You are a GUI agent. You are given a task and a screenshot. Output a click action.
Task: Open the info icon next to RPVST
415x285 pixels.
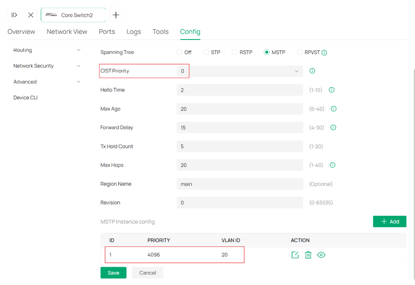(x=324, y=52)
